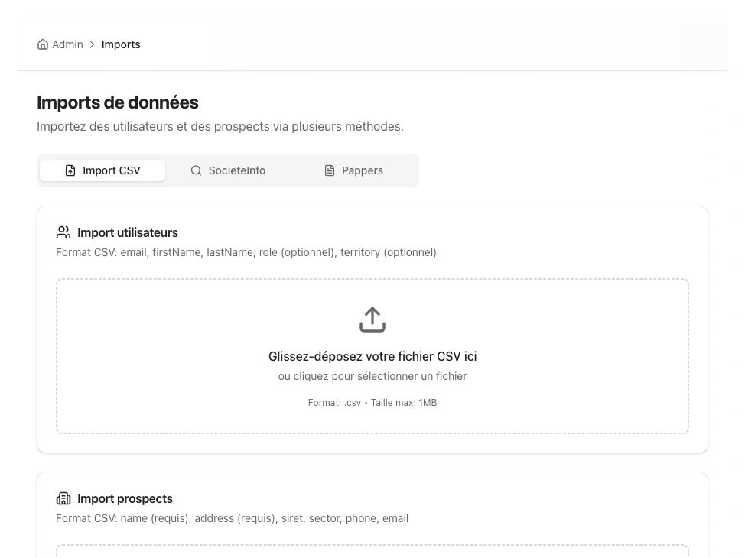
Task: Click the file upload icon on Import CSV tab
Action: click(70, 170)
